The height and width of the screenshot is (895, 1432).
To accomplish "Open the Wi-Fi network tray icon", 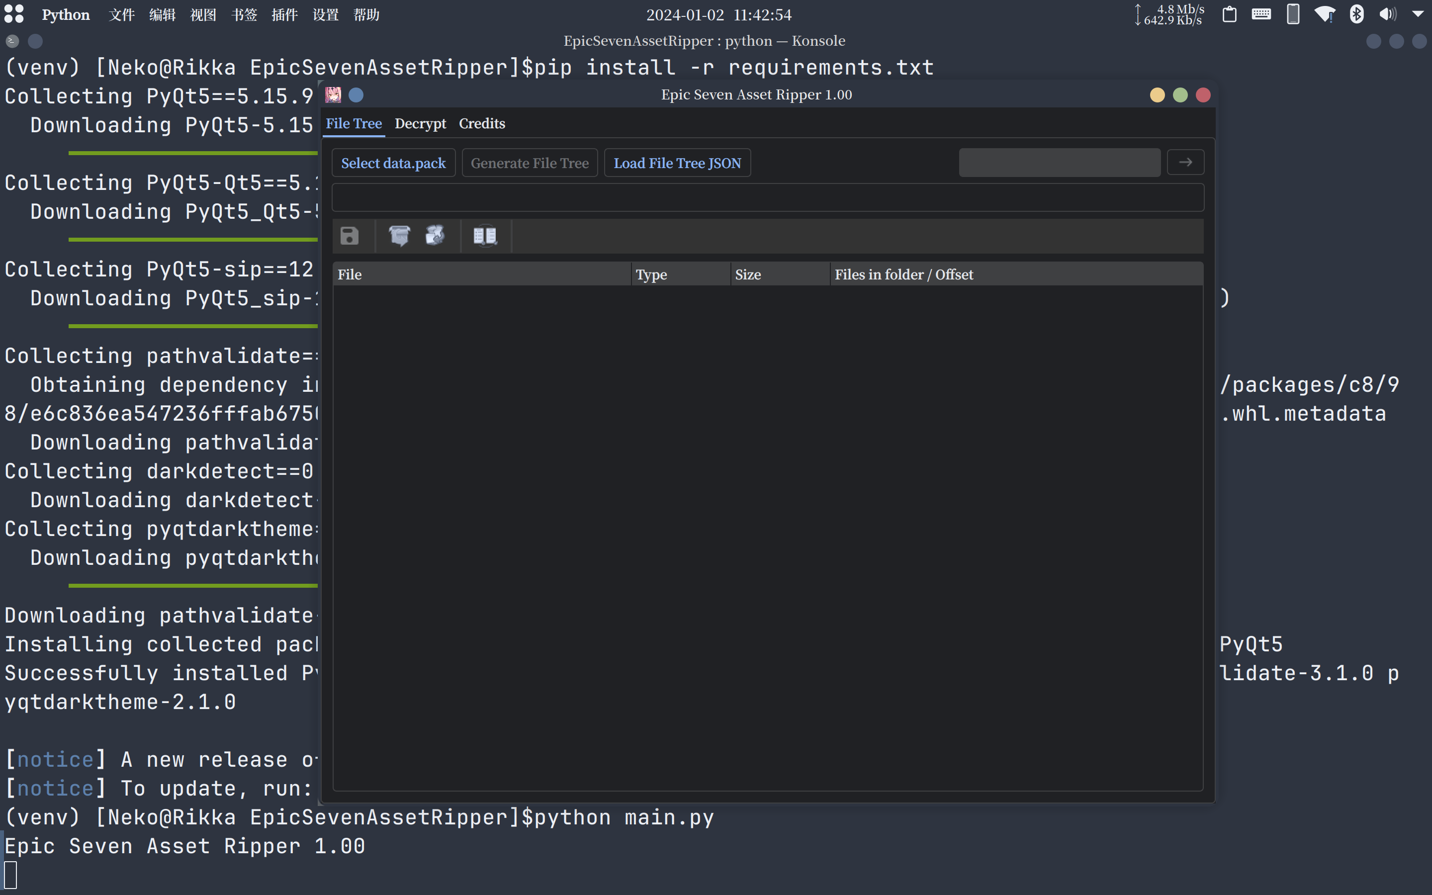I will [1325, 14].
